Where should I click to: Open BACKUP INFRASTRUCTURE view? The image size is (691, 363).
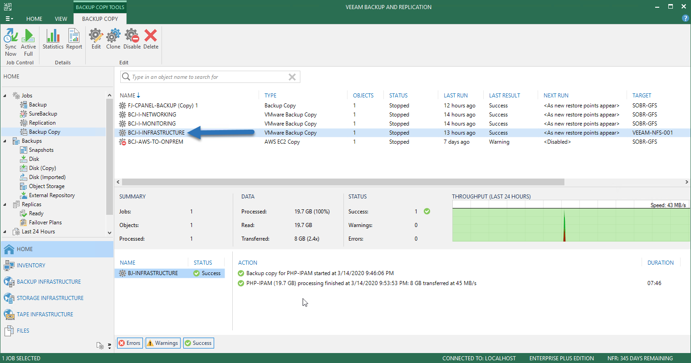(x=57, y=282)
